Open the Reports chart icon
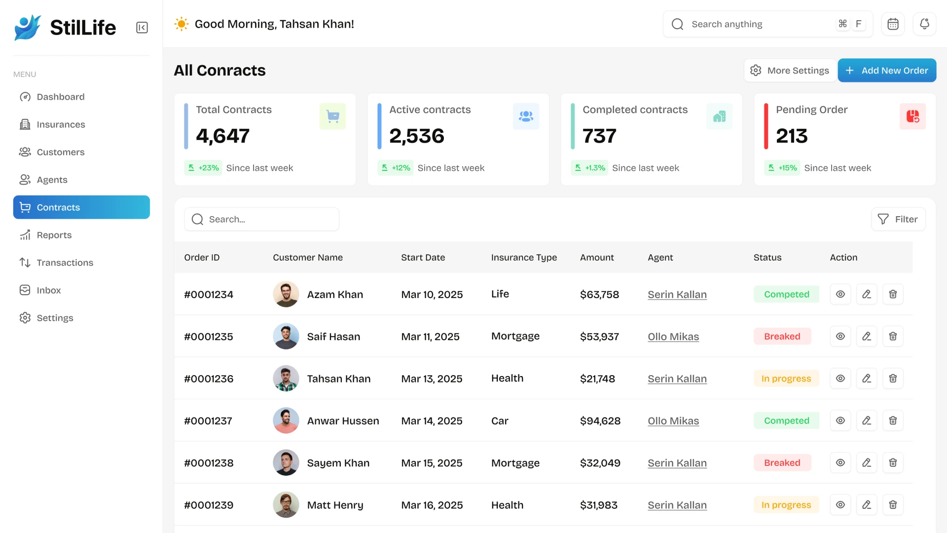This screenshot has height=533, width=947. tap(25, 235)
